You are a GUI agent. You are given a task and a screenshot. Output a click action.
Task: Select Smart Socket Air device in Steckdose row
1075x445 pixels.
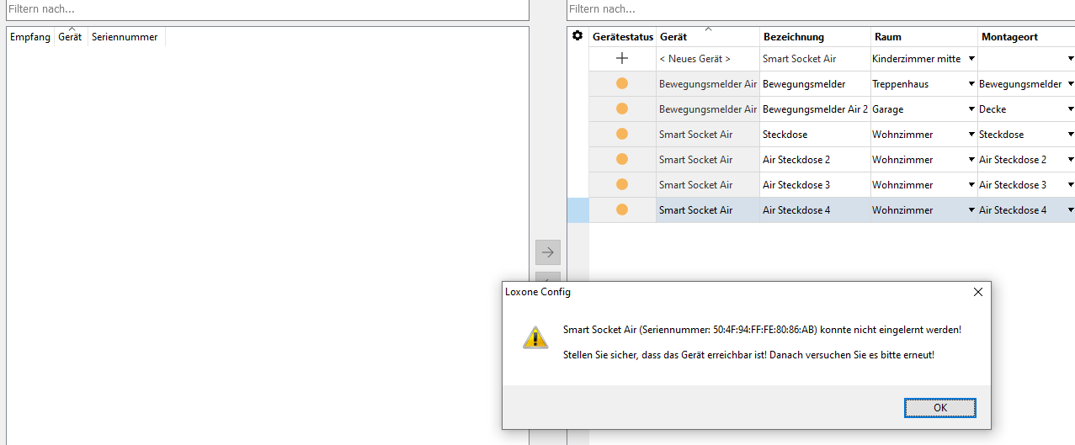coord(708,135)
